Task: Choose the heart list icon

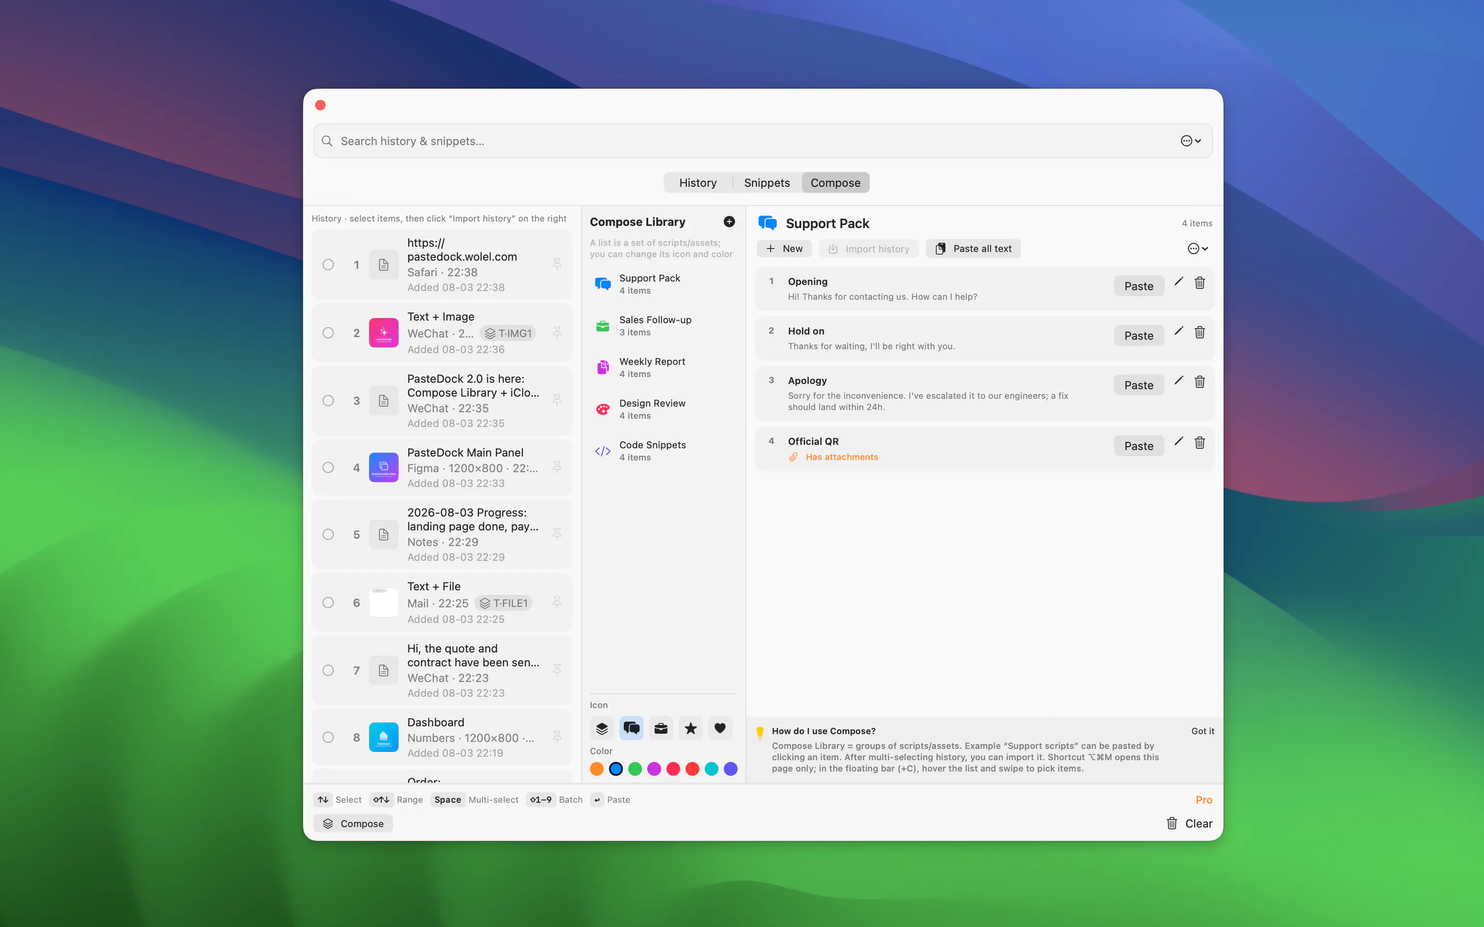Action: (x=720, y=728)
